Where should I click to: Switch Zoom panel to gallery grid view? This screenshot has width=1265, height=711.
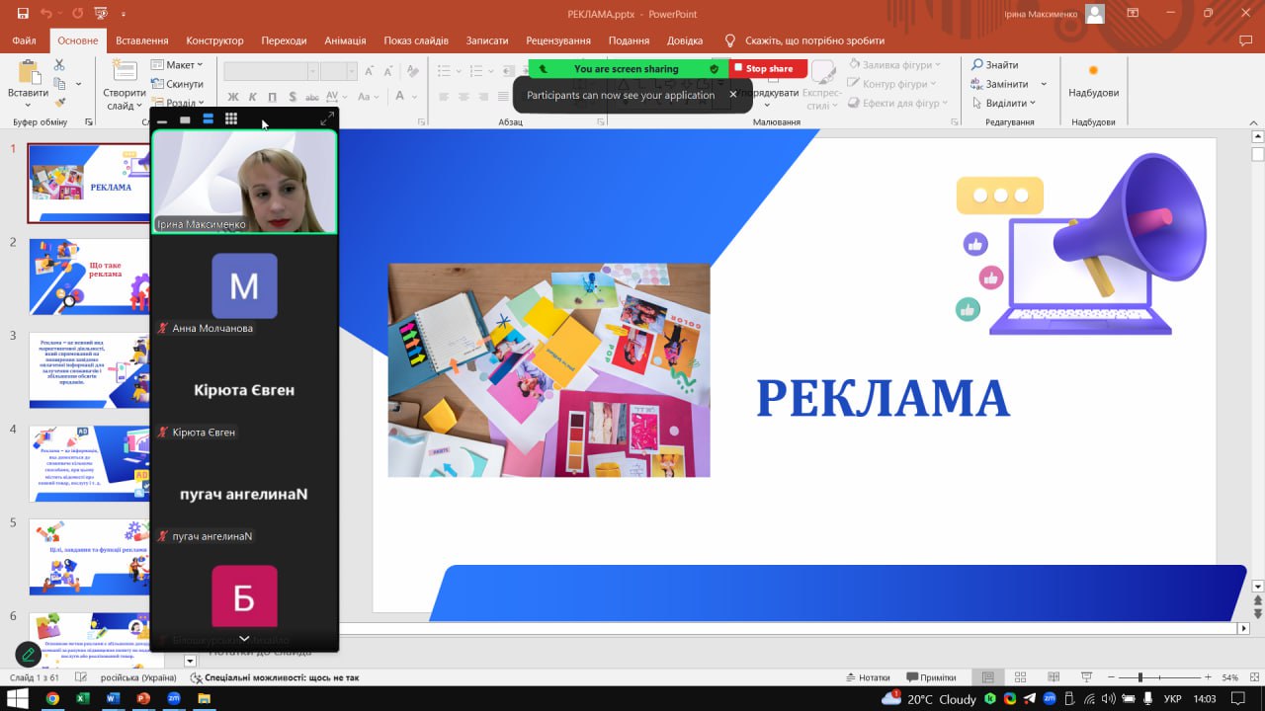coord(230,119)
